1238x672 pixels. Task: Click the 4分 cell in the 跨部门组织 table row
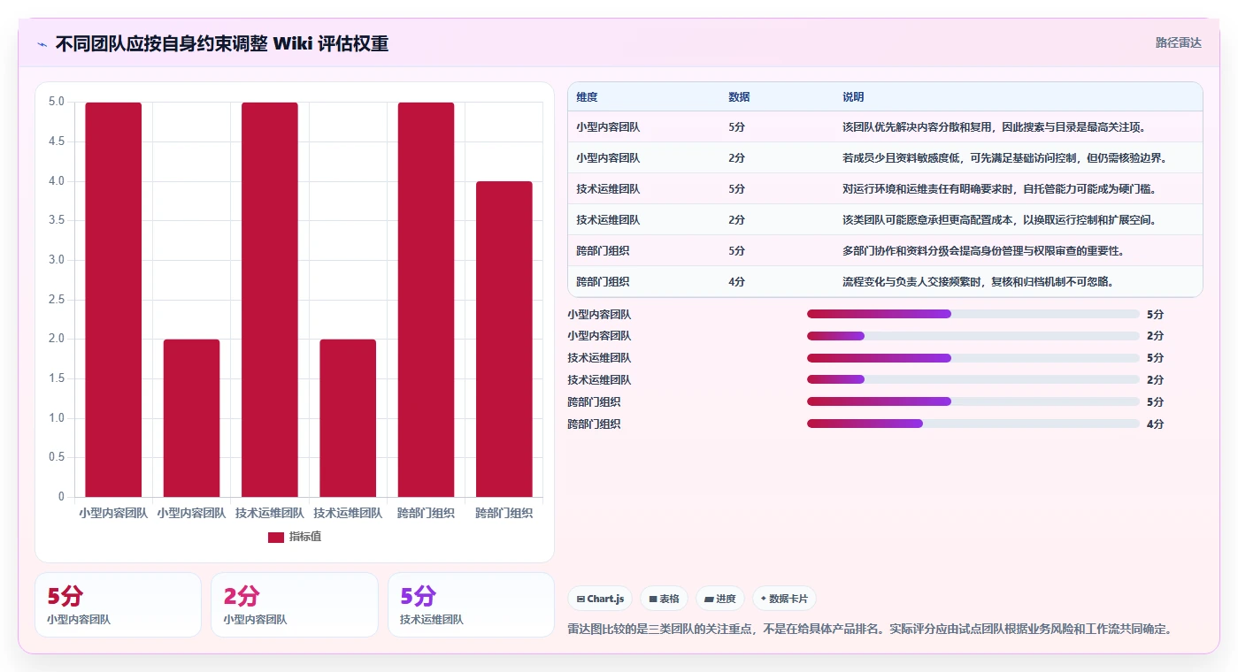(736, 282)
